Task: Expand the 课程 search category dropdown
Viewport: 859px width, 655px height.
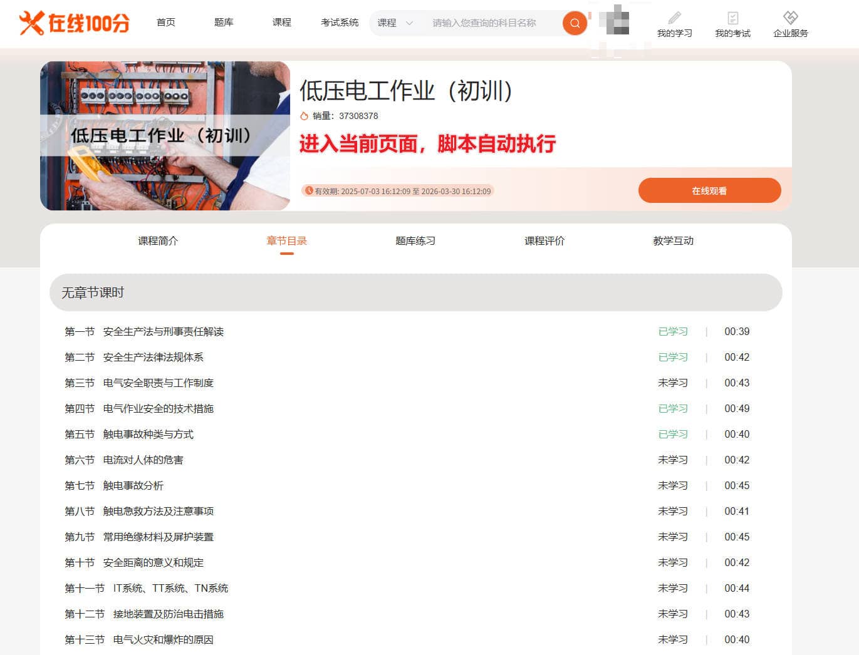Action: (395, 23)
